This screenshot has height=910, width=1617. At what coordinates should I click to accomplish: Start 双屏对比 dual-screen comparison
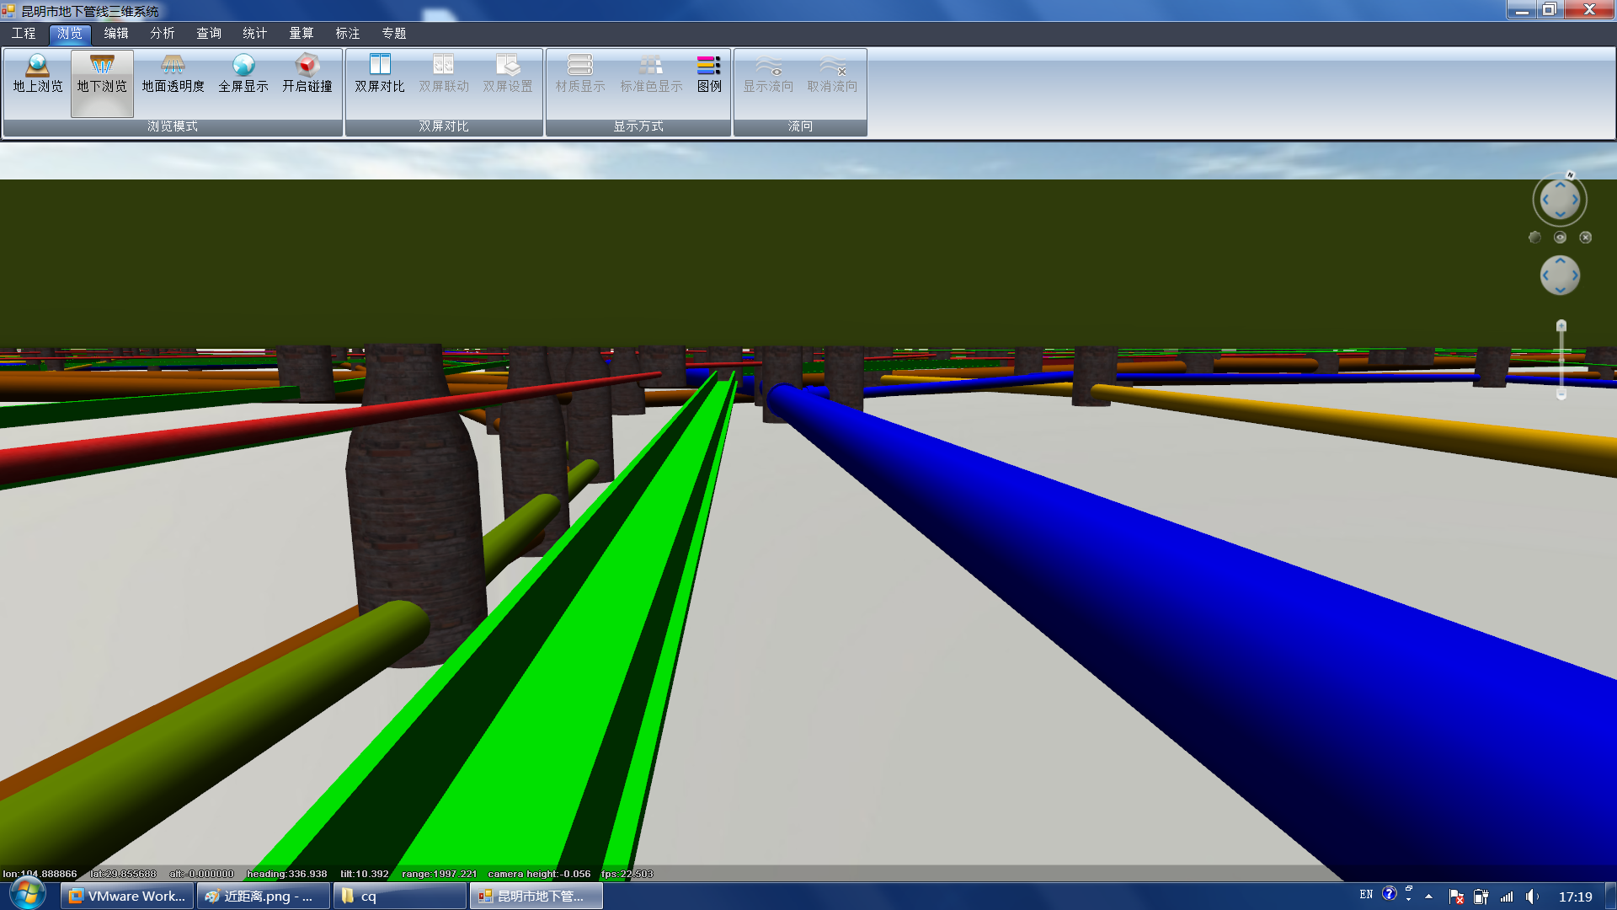380,74
